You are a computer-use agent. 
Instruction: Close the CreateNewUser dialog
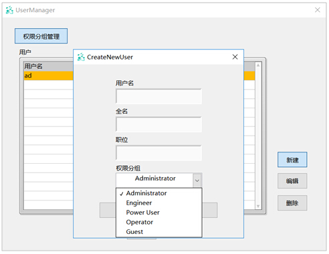point(235,57)
